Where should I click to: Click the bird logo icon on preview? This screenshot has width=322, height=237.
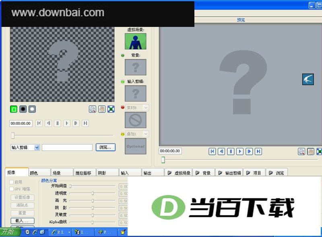308,80
